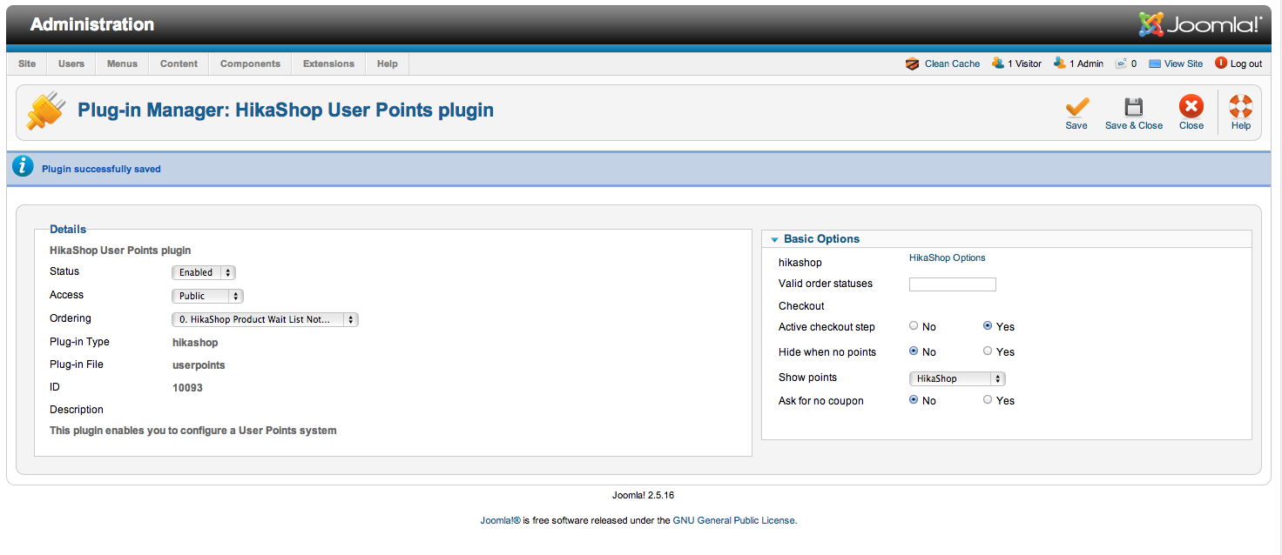This screenshot has width=1282, height=555.
Task: Click the 1 Visitor user icon
Action: tap(998, 64)
